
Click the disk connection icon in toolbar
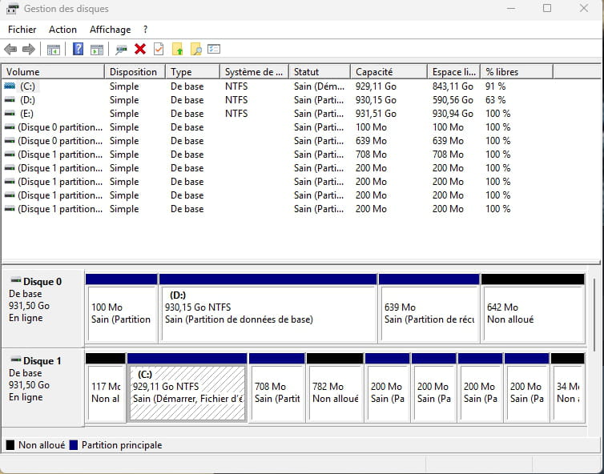tap(121, 50)
